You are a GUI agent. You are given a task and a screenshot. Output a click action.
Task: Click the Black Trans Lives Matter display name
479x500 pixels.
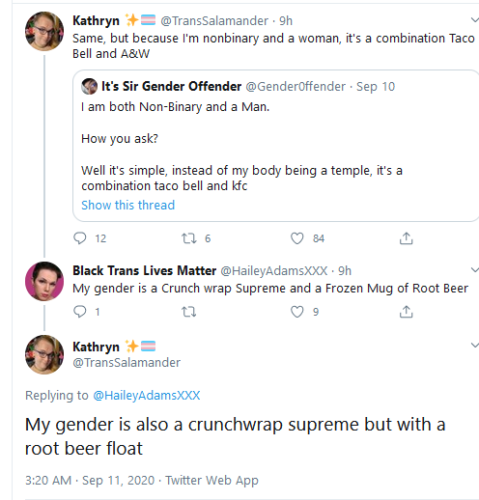click(x=144, y=270)
